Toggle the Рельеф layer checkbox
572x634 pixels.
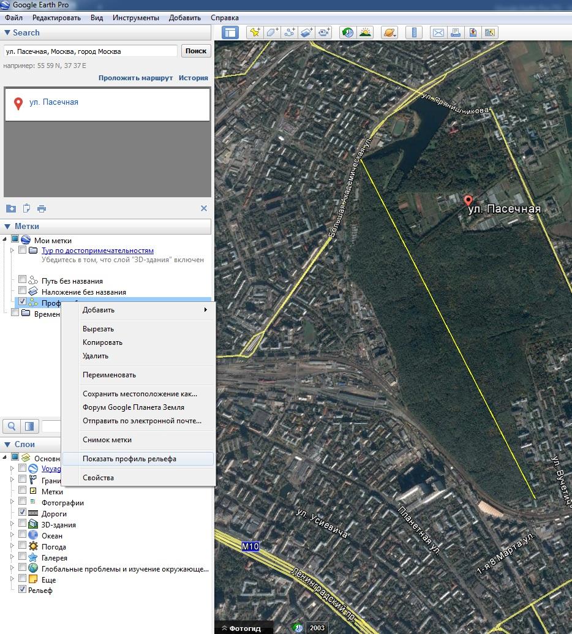tap(23, 590)
